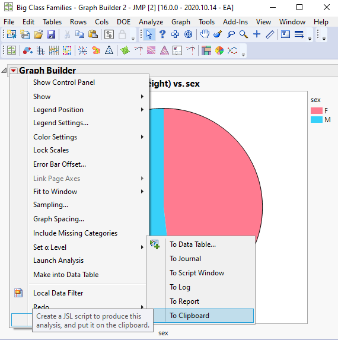This screenshot has width=338, height=340.
Task: Click the Save floppy disk icon
Action: pyautogui.click(x=51, y=34)
